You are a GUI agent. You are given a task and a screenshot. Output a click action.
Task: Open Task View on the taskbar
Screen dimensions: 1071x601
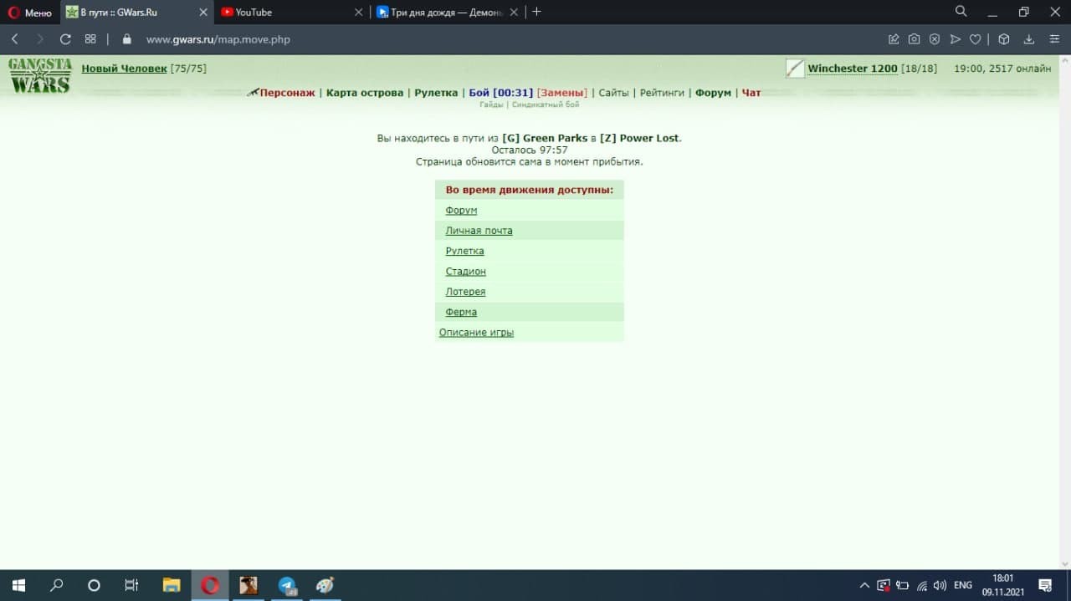[x=131, y=585]
